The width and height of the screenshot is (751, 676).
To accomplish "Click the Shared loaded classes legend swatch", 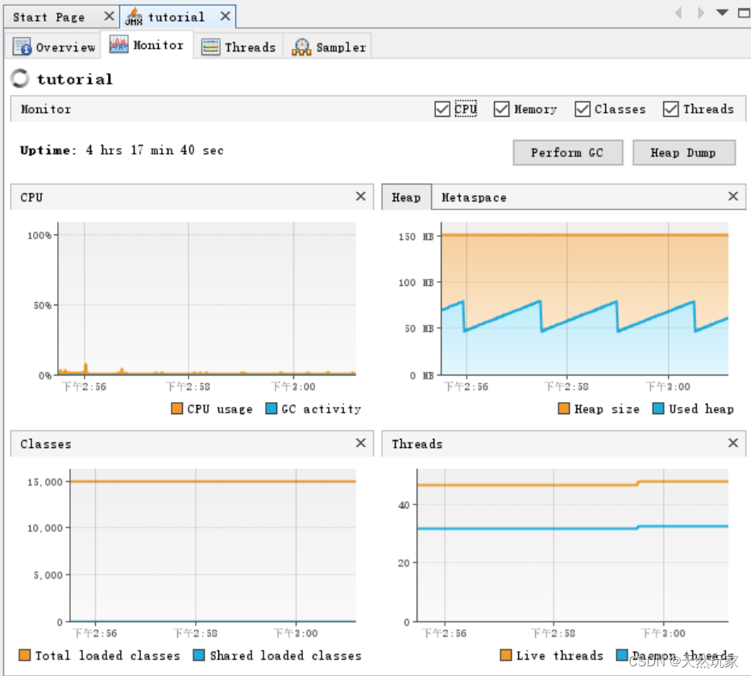I will click(199, 655).
